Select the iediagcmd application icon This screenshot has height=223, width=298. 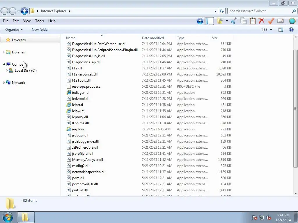point(69,93)
